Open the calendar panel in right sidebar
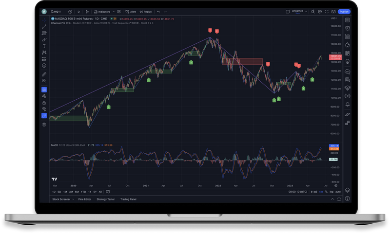 pos(348,54)
